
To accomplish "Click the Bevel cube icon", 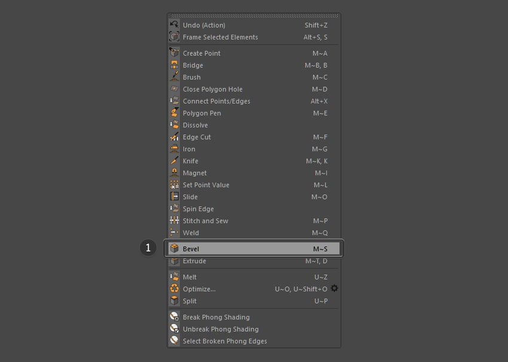I will pos(174,248).
